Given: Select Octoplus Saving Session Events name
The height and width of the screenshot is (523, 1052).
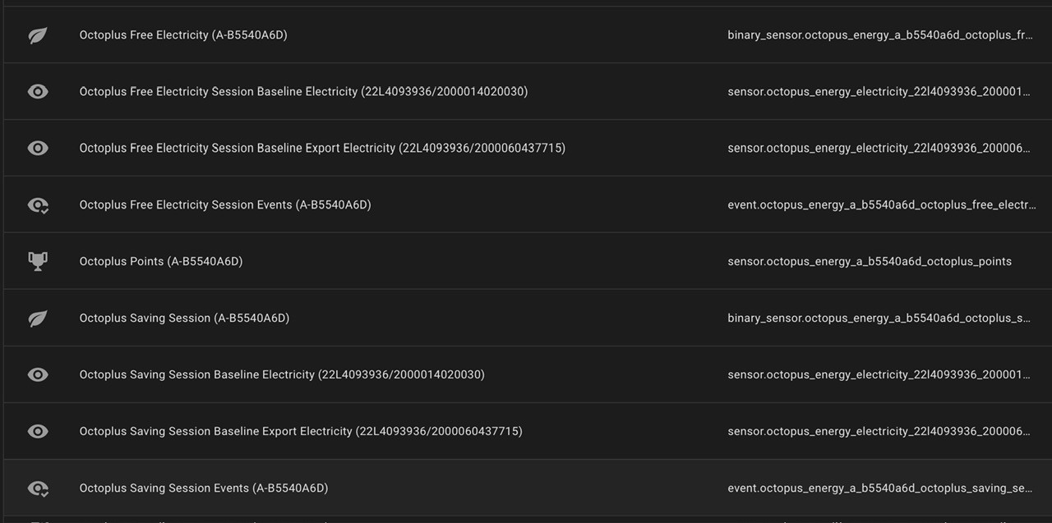Looking at the screenshot, I should 204,489.
